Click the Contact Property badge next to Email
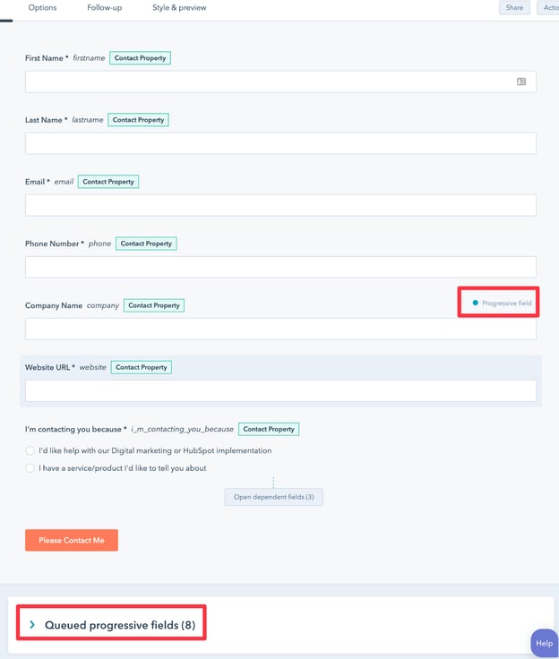Viewport: 559px width, 659px height. point(108,182)
